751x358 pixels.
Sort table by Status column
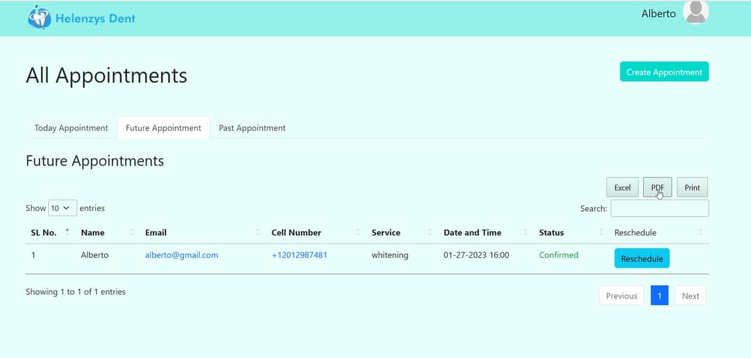click(551, 233)
